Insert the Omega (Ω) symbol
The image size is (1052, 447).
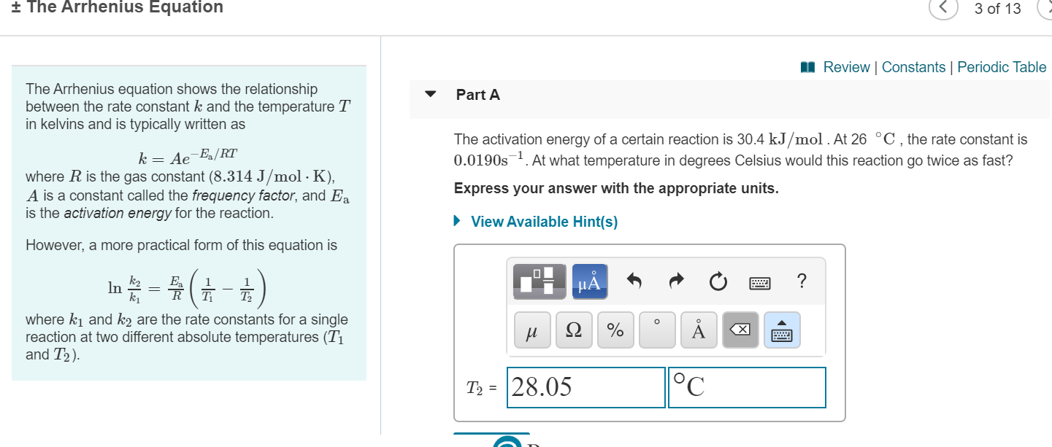(574, 330)
